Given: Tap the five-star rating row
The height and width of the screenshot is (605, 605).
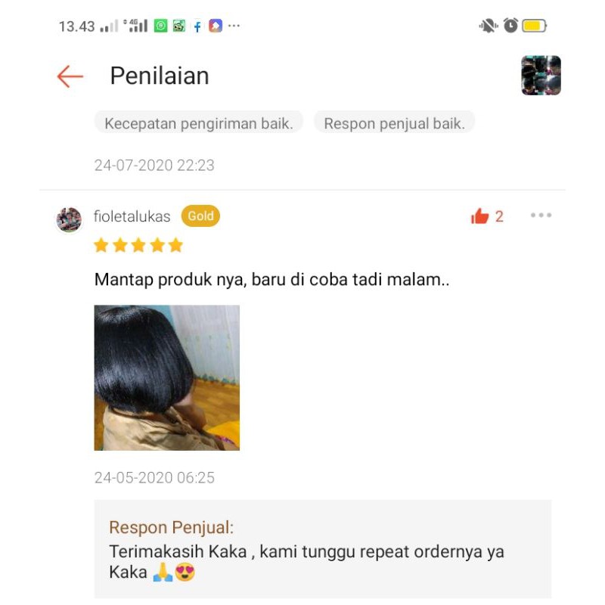Looking at the screenshot, I should (x=138, y=245).
